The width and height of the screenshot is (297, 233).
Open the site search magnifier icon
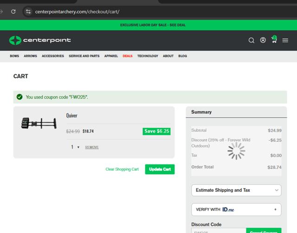(x=252, y=40)
